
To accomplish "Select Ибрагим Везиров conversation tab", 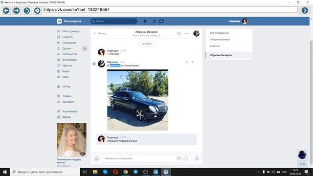I will [x=229, y=55].
